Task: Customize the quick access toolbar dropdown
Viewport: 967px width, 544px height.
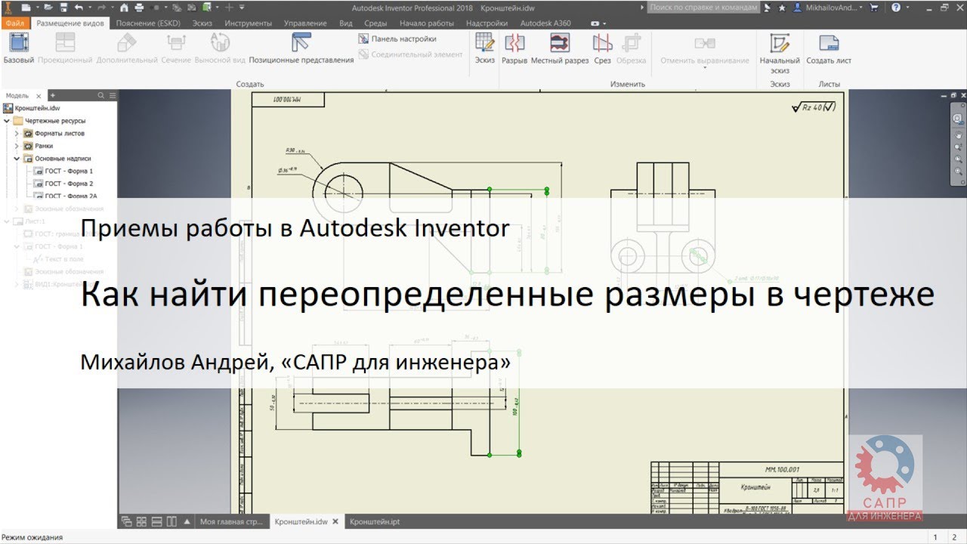Action: point(242,8)
